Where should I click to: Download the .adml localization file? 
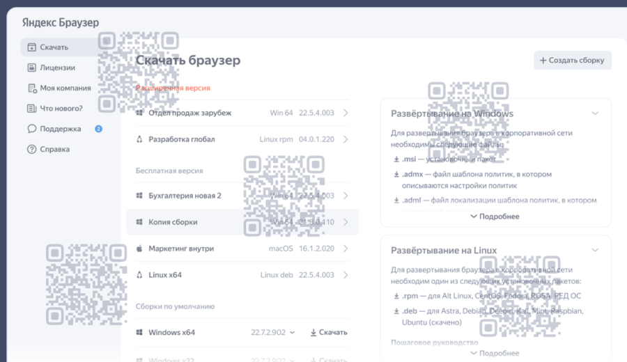(x=495, y=200)
